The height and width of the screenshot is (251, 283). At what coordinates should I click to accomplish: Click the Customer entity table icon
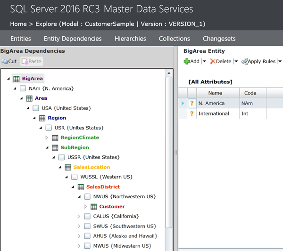point(93,207)
